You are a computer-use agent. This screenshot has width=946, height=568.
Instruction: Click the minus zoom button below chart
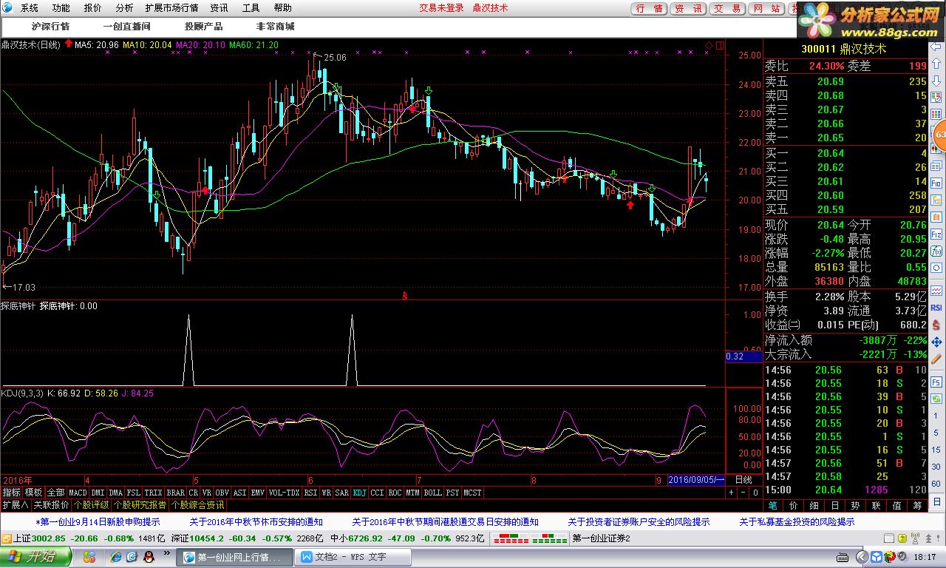click(x=743, y=493)
